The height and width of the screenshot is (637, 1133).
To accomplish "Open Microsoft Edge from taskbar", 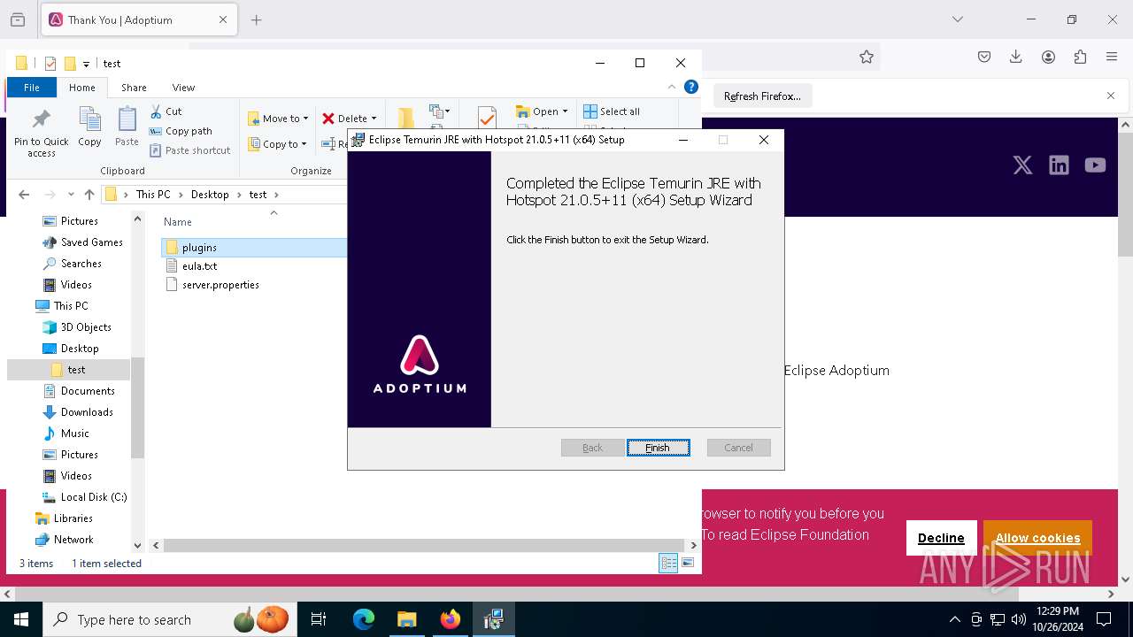I will point(364,619).
